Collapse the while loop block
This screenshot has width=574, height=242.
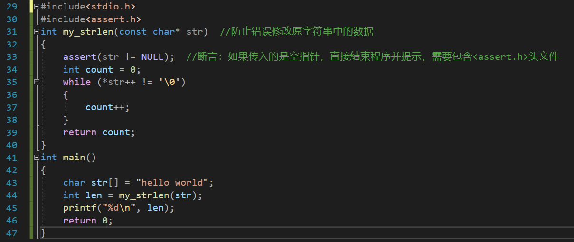37,82
